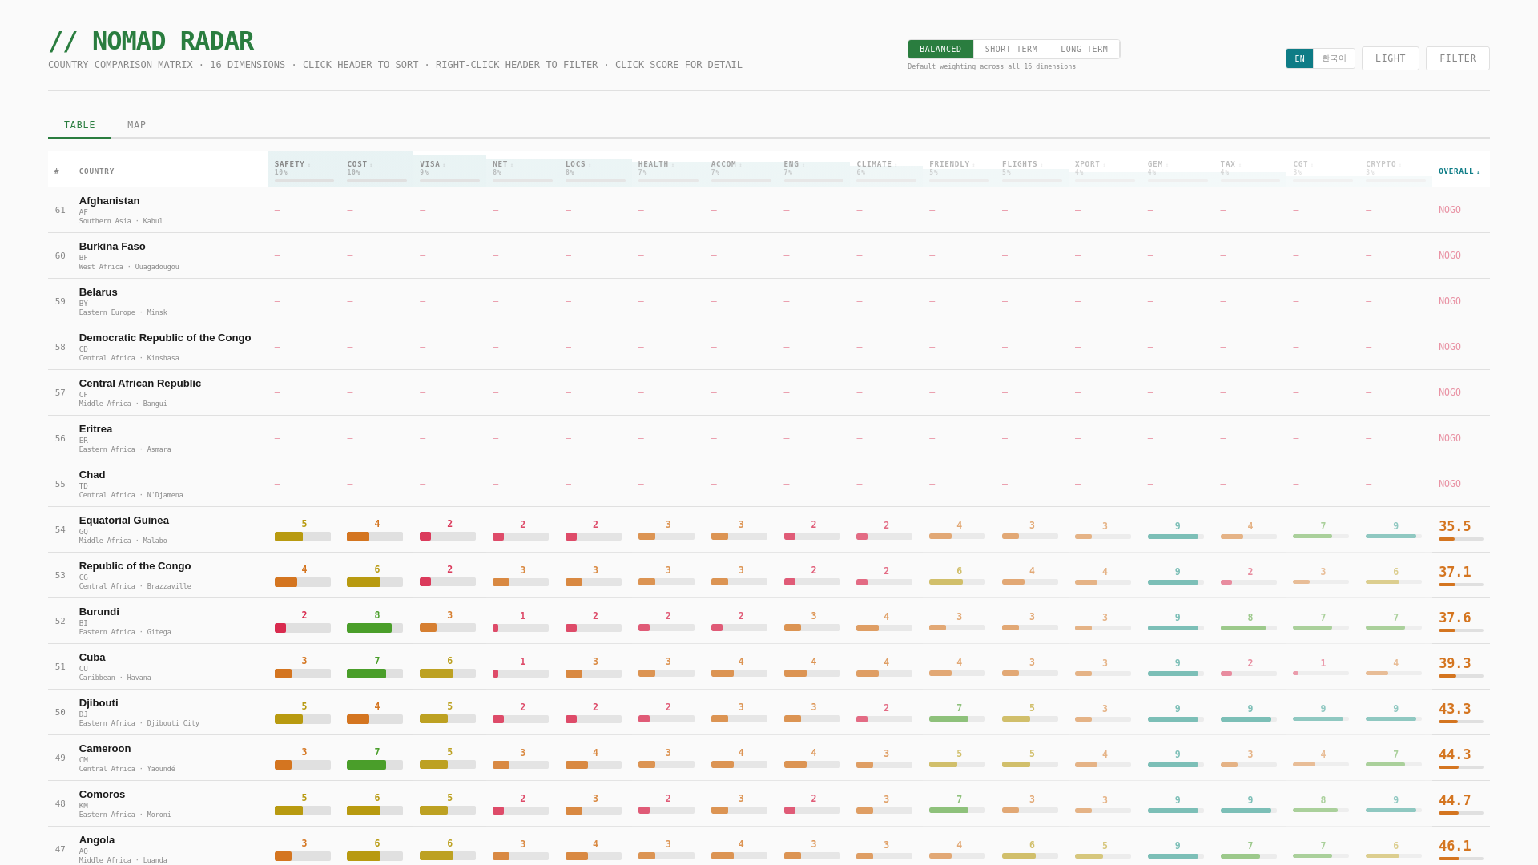1538x865 pixels.
Task: Sort by TAX column header
Action: click(x=1228, y=164)
